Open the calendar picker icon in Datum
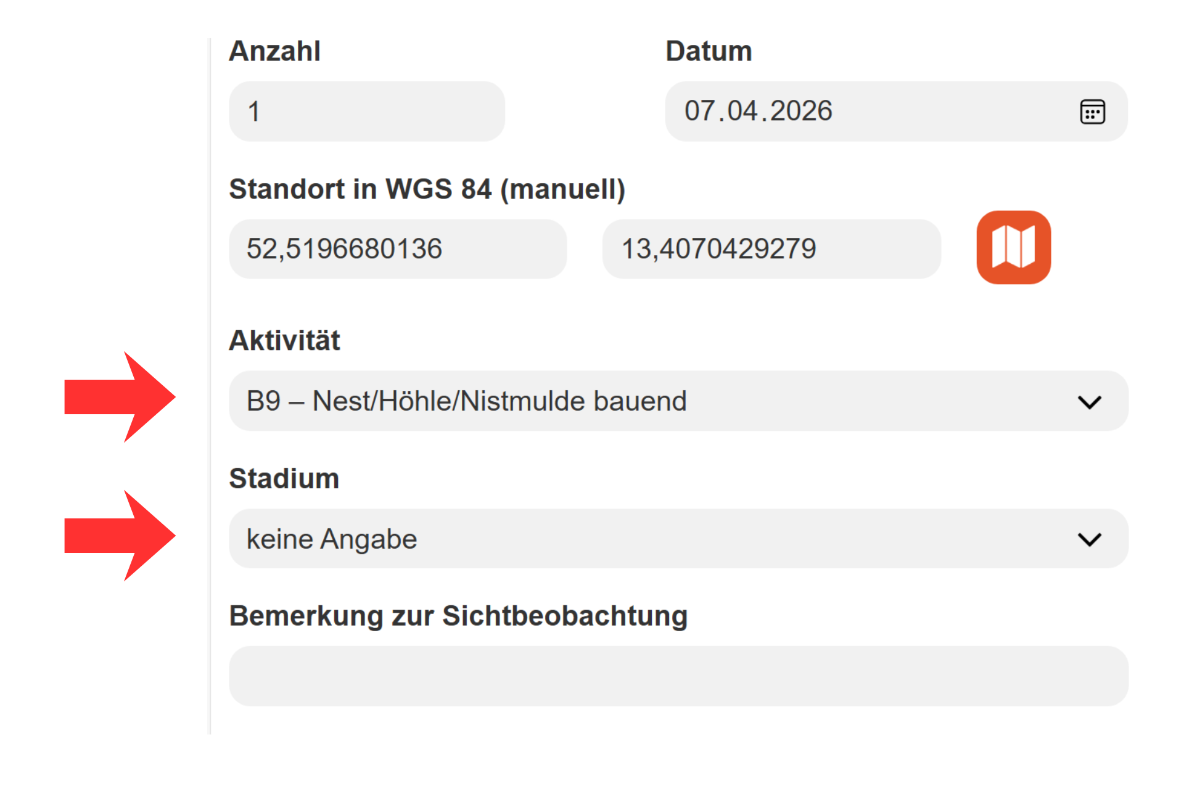Screen dimensions: 1184x789 (1092, 112)
